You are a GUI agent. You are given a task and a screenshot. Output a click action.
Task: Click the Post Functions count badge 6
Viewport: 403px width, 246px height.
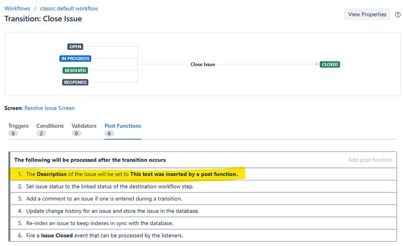[x=109, y=133]
